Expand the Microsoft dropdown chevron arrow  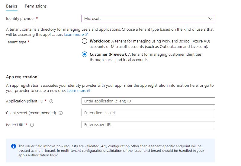click(x=210, y=19)
